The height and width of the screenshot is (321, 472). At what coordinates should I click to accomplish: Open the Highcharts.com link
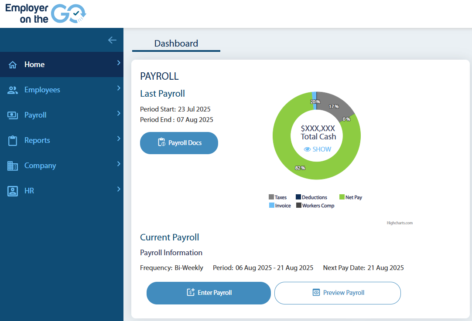click(400, 223)
